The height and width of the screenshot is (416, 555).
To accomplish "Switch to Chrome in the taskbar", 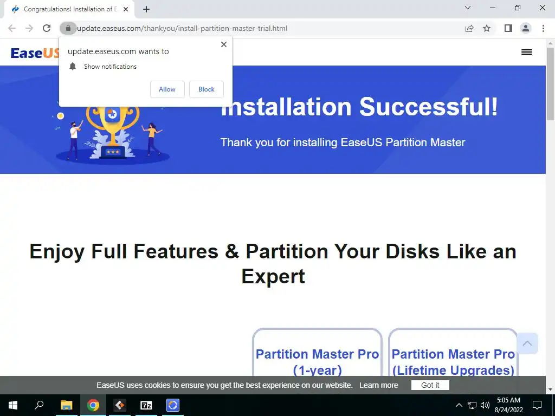I will click(x=93, y=405).
